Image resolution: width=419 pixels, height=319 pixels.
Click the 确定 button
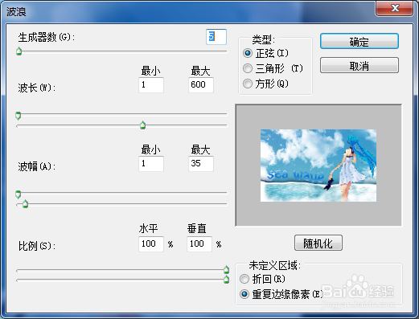point(359,41)
